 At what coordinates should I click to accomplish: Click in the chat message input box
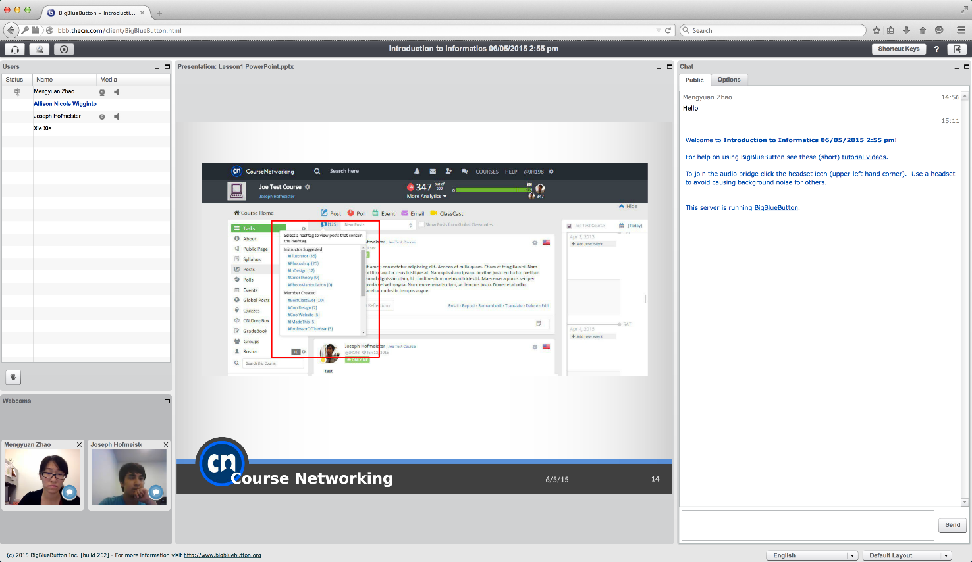(808, 525)
